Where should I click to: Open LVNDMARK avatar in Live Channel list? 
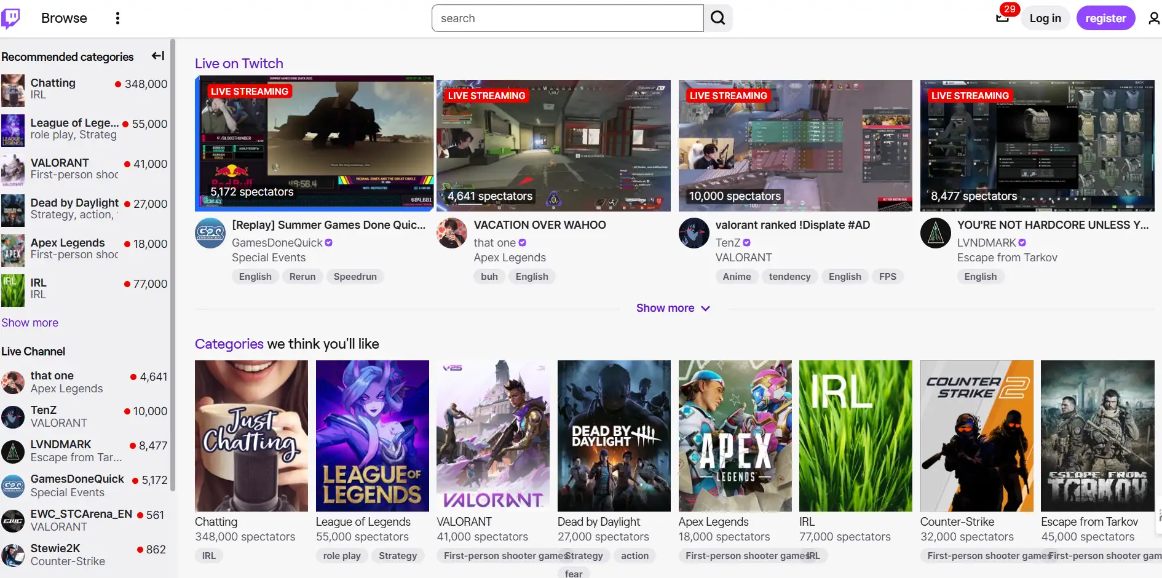(x=13, y=451)
